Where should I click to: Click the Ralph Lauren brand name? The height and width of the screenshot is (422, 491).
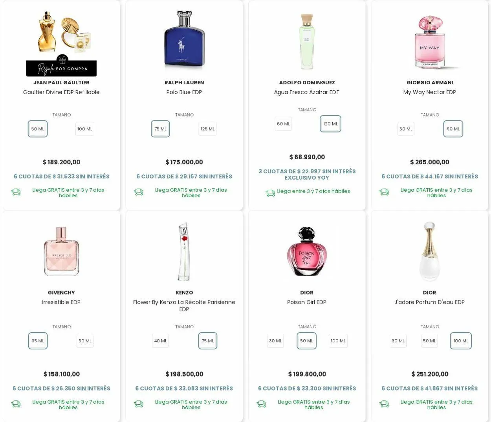(184, 82)
